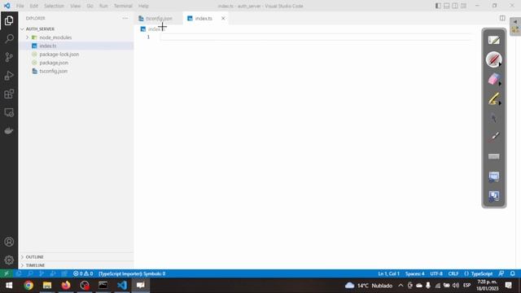Viewport: 521px width, 293px height.
Task: Select package.json in the file explorer
Action: [54, 63]
